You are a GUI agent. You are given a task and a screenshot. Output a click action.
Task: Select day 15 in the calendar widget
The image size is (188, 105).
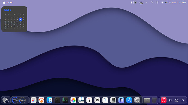click(x=20, y=22)
